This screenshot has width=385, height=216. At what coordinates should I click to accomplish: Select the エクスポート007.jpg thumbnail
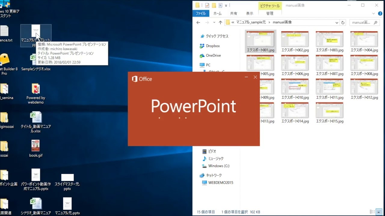pyautogui.click(x=330, y=65)
